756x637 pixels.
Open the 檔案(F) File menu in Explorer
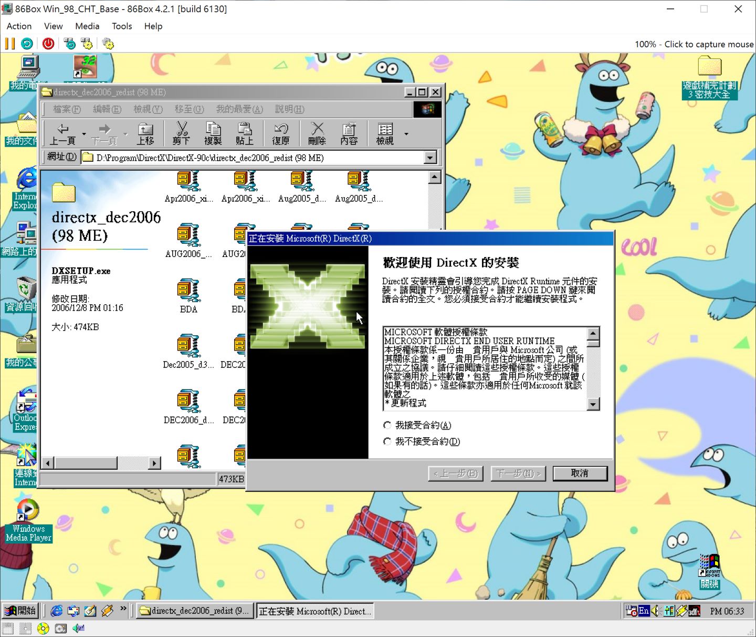(67, 109)
